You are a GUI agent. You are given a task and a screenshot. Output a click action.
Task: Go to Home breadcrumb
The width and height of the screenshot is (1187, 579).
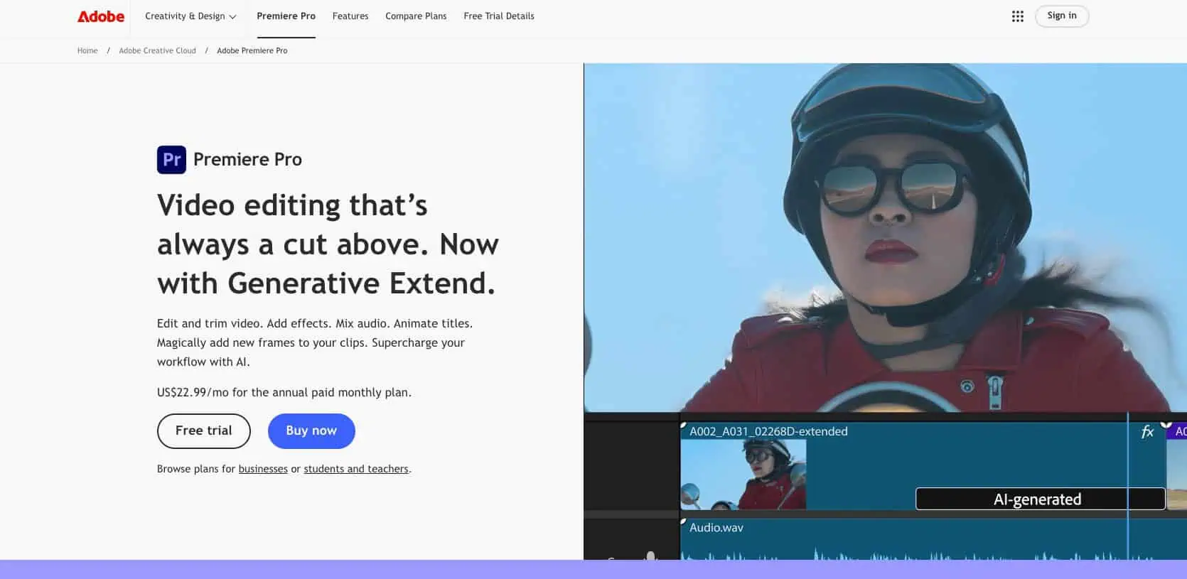pyautogui.click(x=87, y=50)
